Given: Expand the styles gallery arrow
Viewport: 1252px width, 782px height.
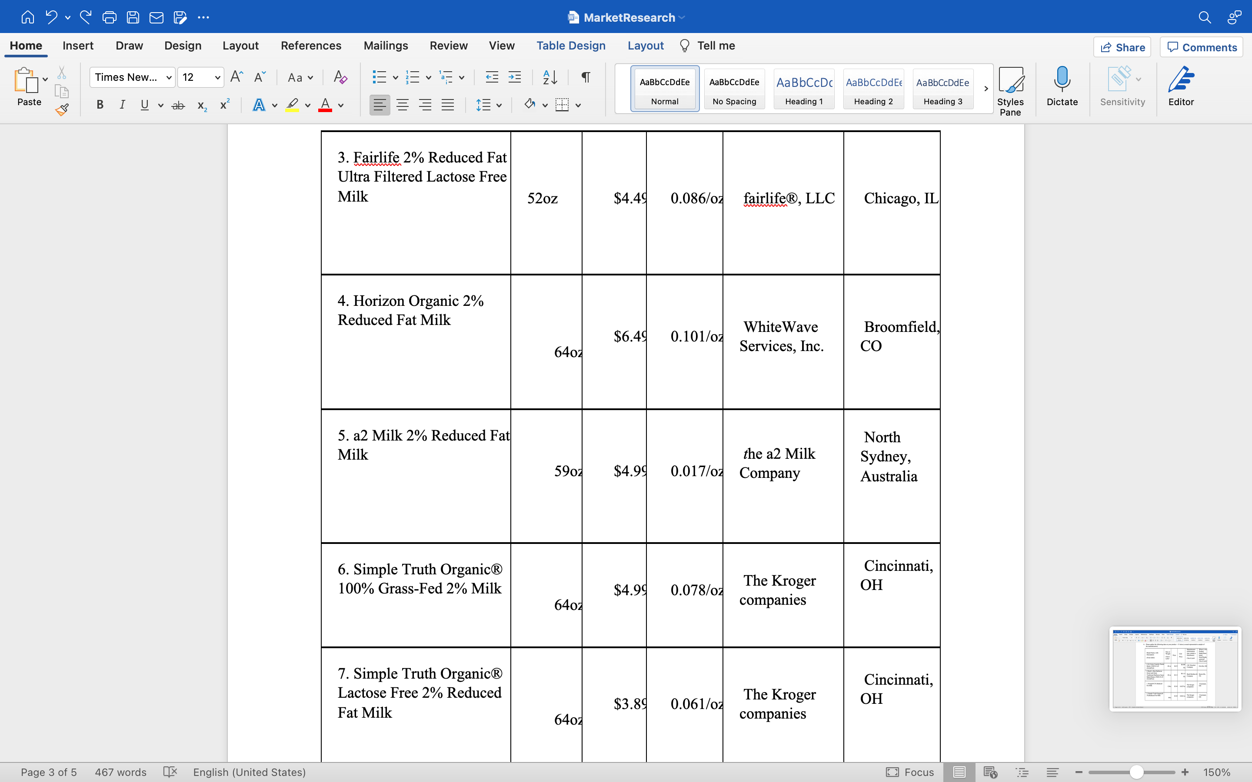Looking at the screenshot, I should 986,89.
